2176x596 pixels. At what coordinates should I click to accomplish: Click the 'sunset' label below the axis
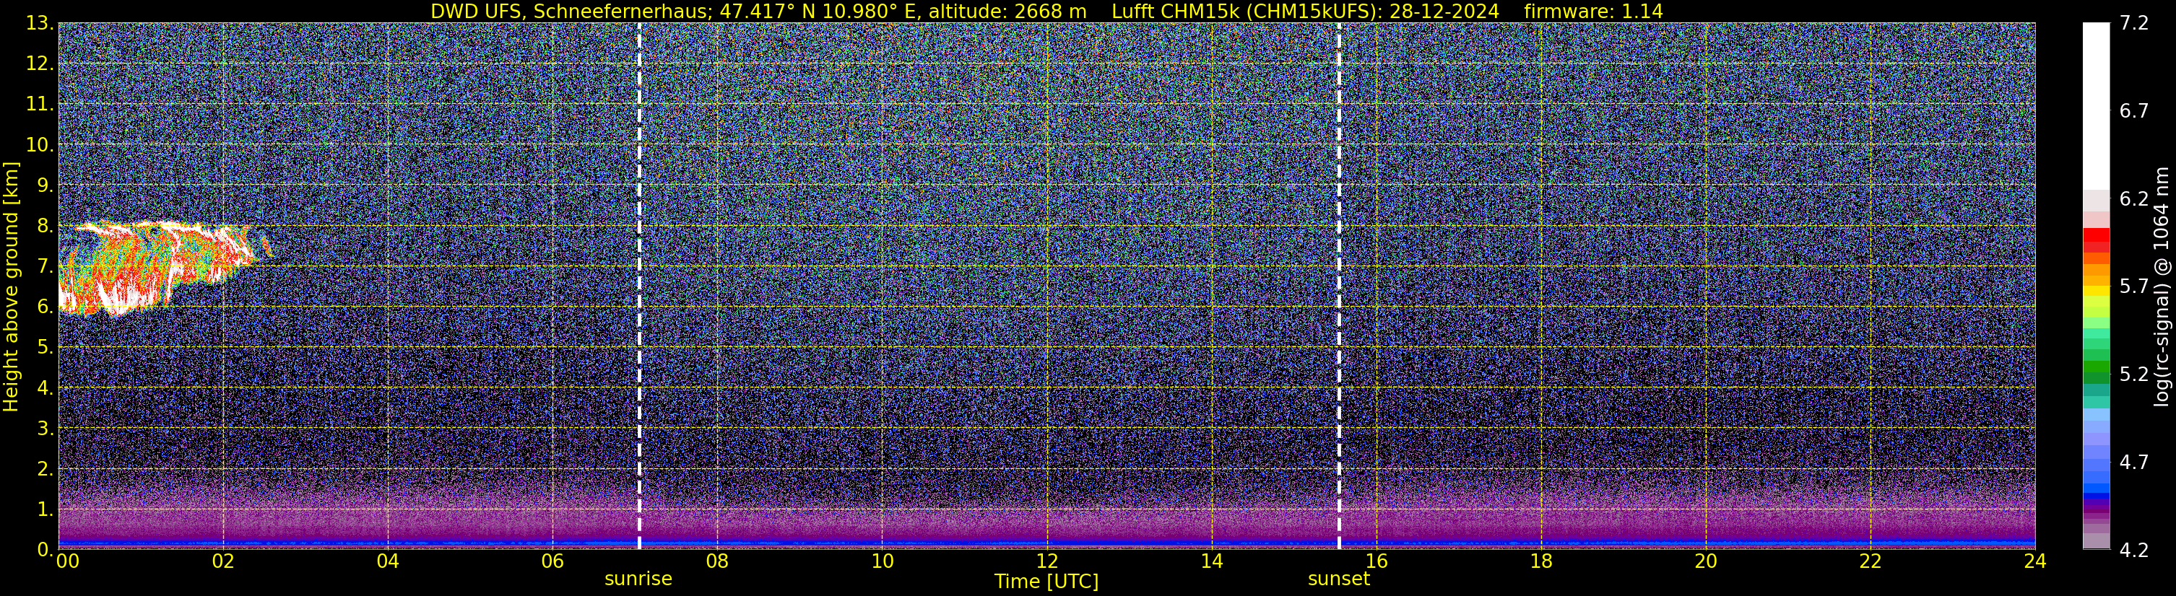pos(1339,579)
